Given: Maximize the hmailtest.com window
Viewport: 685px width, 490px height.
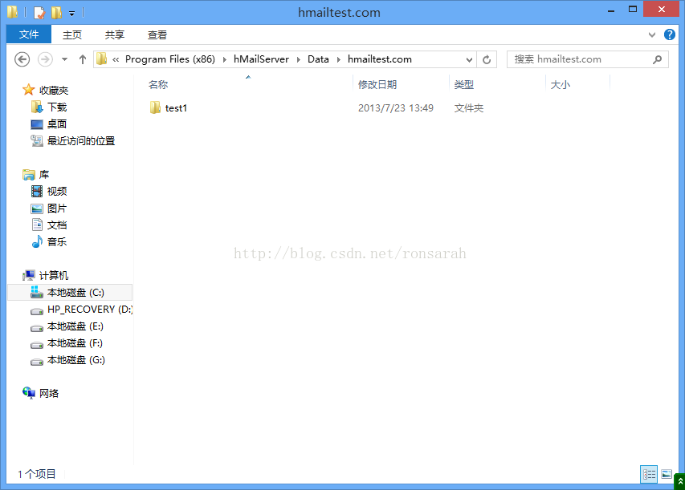Looking at the screenshot, I should coord(633,9).
